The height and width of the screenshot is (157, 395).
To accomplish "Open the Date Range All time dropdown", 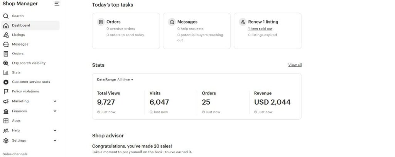I will point(125,79).
